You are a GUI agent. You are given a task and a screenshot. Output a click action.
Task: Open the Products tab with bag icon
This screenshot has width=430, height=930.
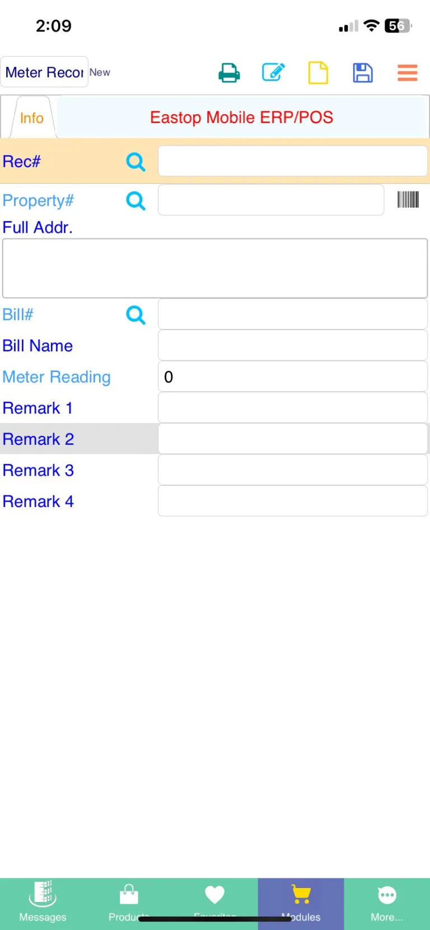tap(129, 901)
